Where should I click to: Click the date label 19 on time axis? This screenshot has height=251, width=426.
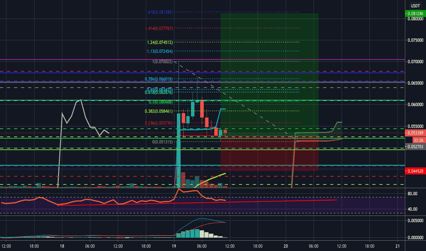[174, 246]
